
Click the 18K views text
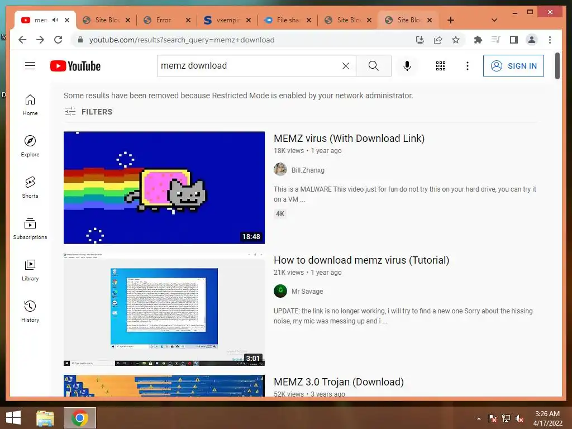point(289,151)
